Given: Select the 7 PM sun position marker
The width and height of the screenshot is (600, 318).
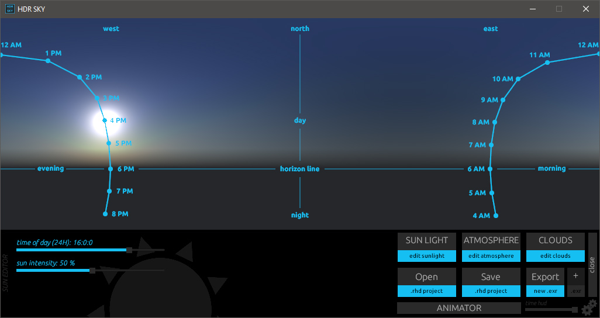Looking at the screenshot, I should pyautogui.click(x=109, y=191).
